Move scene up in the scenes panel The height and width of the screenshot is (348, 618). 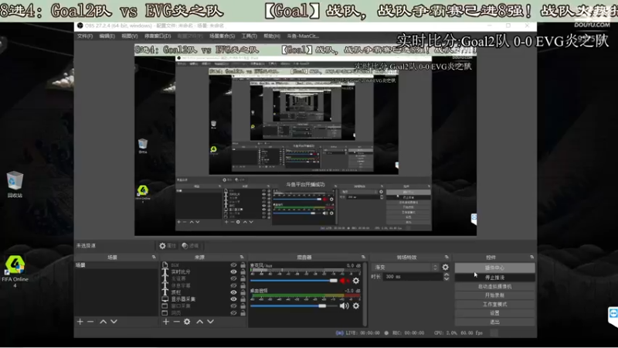(103, 322)
